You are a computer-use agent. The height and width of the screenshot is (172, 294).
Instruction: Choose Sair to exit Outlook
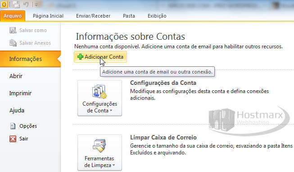23,139
